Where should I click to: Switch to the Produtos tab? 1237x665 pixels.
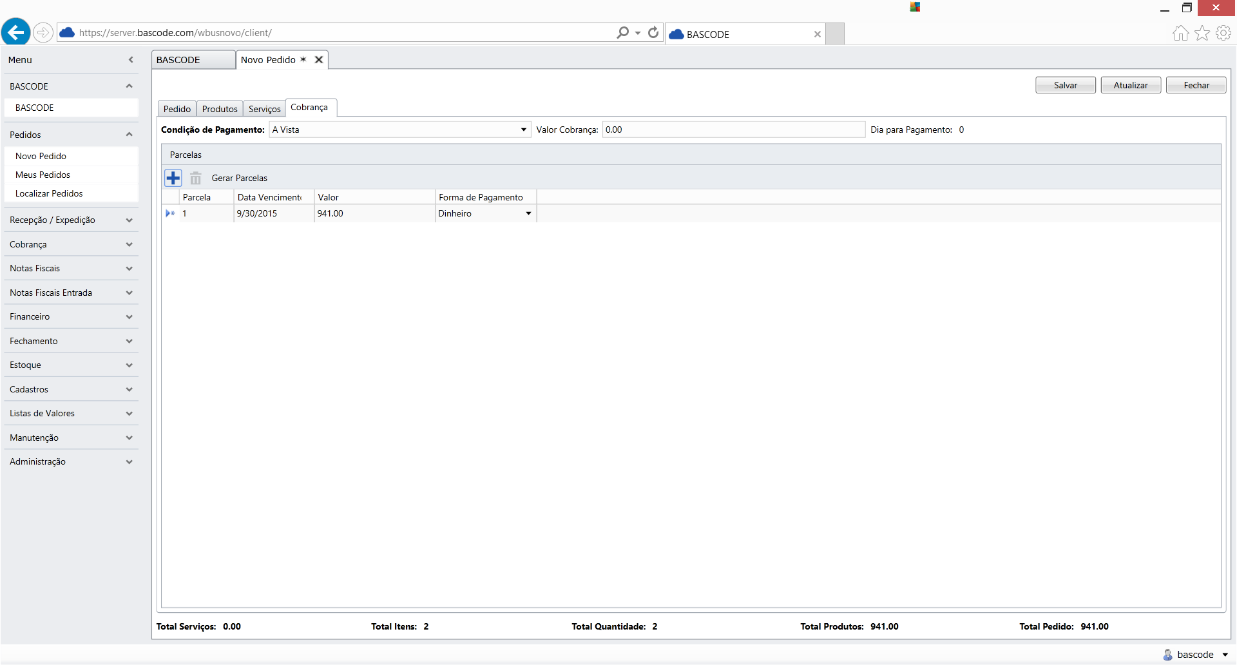220,109
